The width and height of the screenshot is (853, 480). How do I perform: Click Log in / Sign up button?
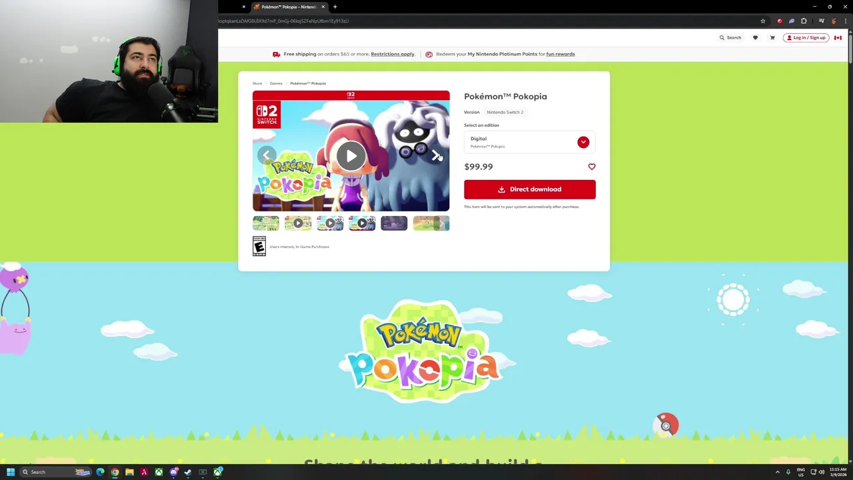806,37
